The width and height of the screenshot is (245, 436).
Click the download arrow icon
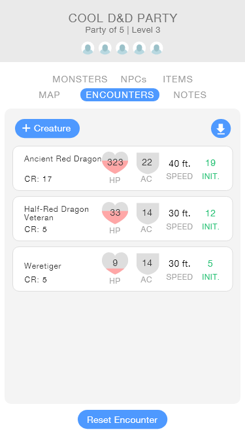coord(221,129)
